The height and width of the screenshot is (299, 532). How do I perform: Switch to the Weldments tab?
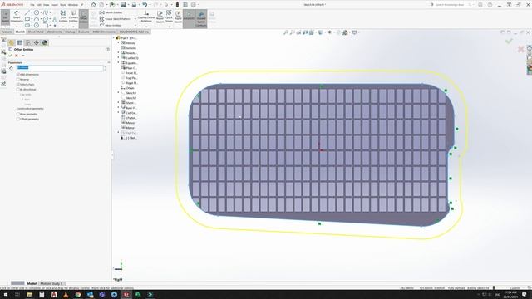[x=54, y=32]
